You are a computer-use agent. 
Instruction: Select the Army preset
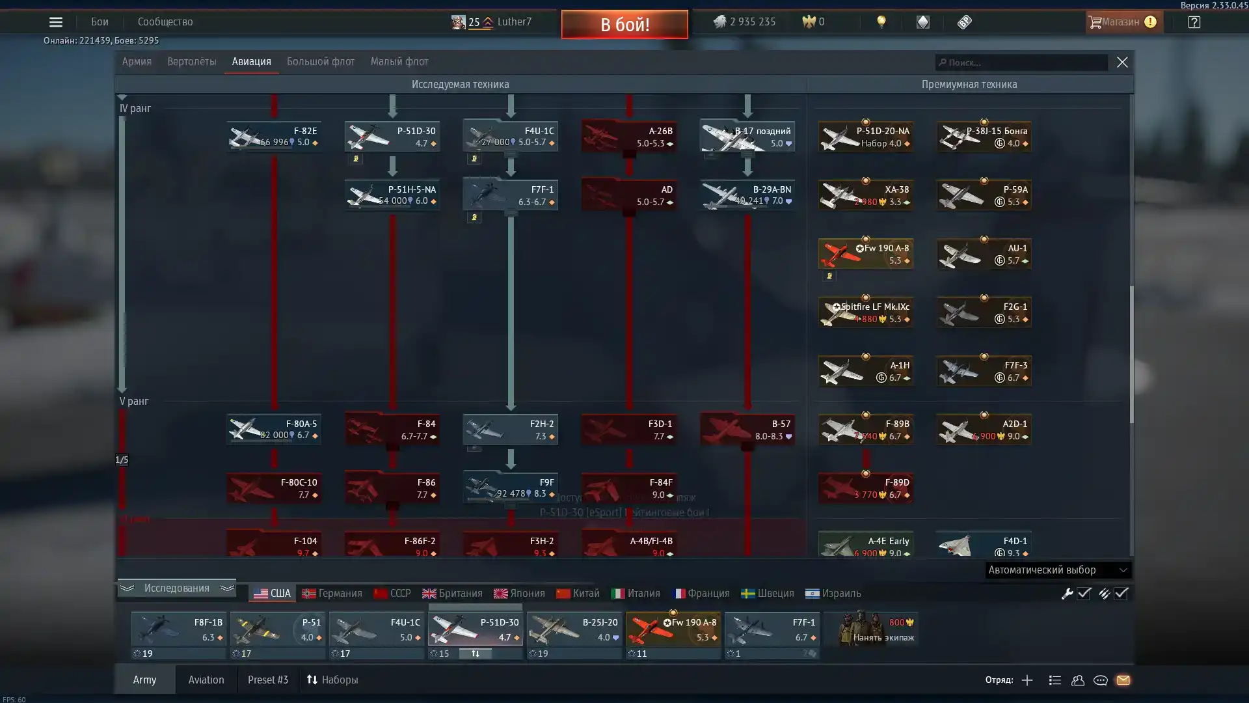[144, 680]
